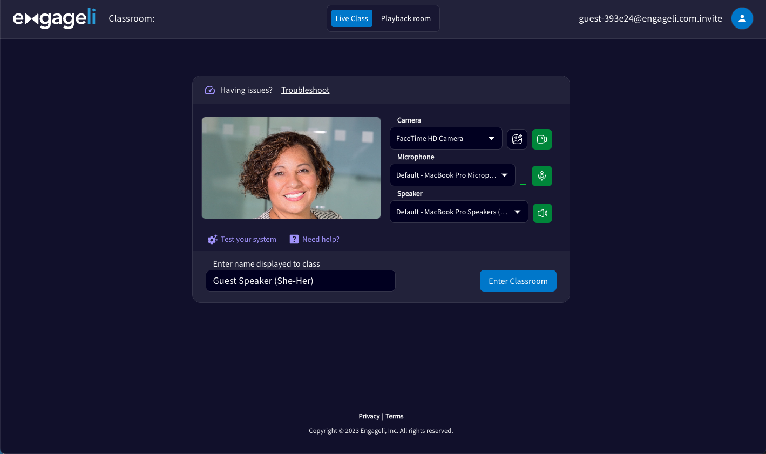Open the Privacy link in footer
This screenshot has height=454, width=766.
point(369,416)
